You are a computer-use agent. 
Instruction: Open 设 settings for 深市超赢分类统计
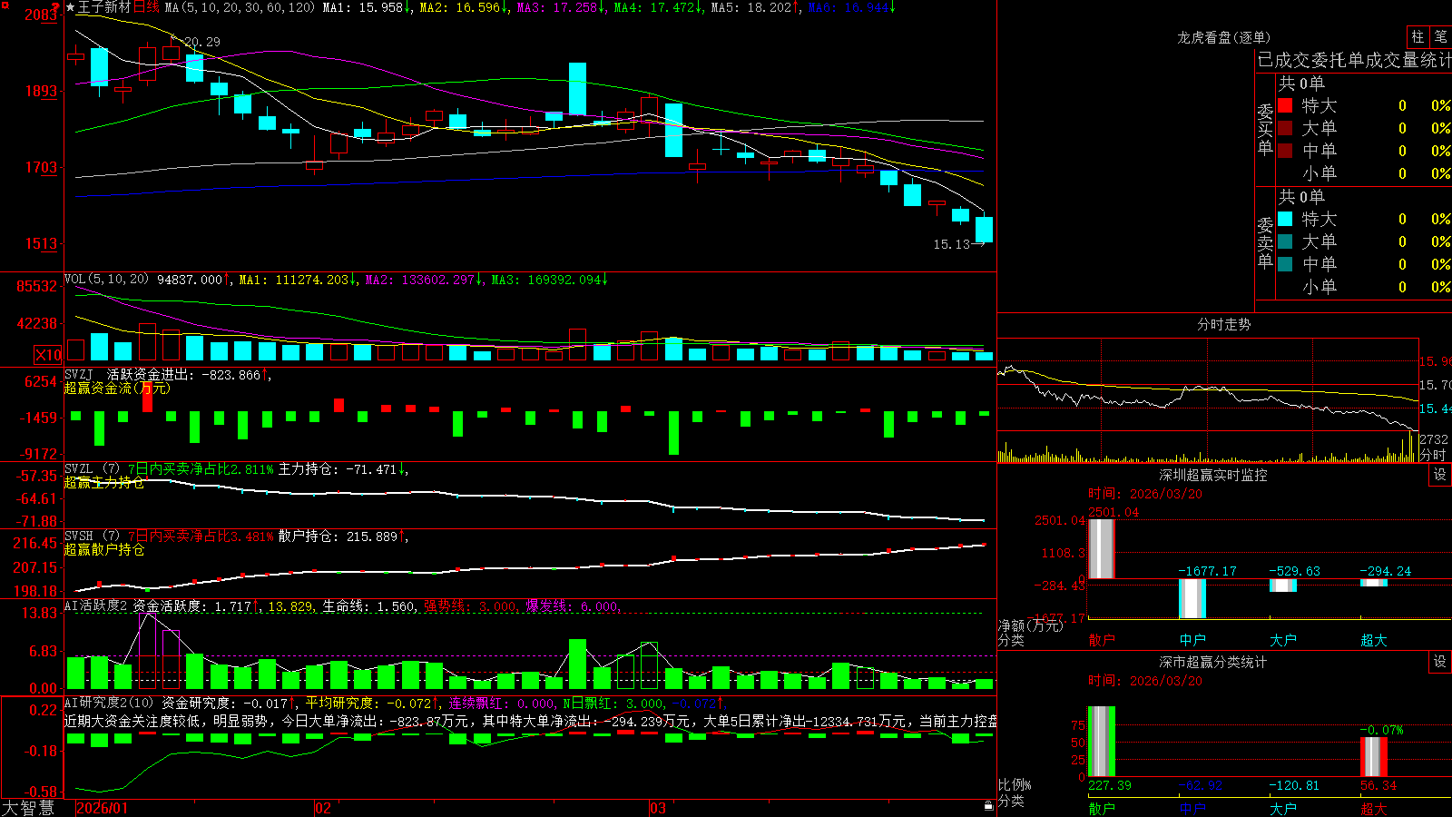(1440, 662)
